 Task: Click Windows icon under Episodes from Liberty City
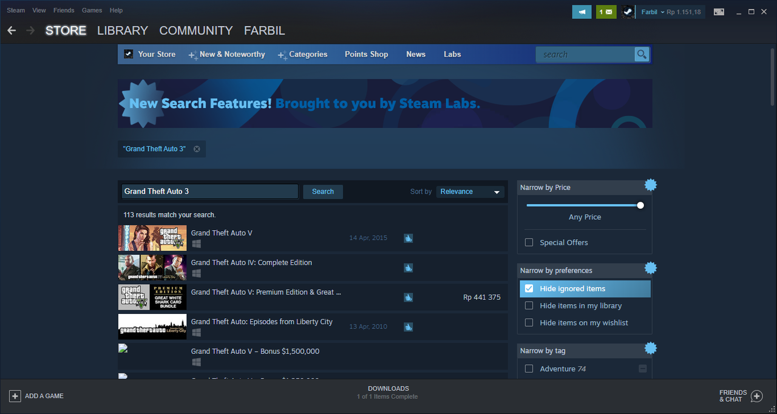pyautogui.click(x=196, y=333)
